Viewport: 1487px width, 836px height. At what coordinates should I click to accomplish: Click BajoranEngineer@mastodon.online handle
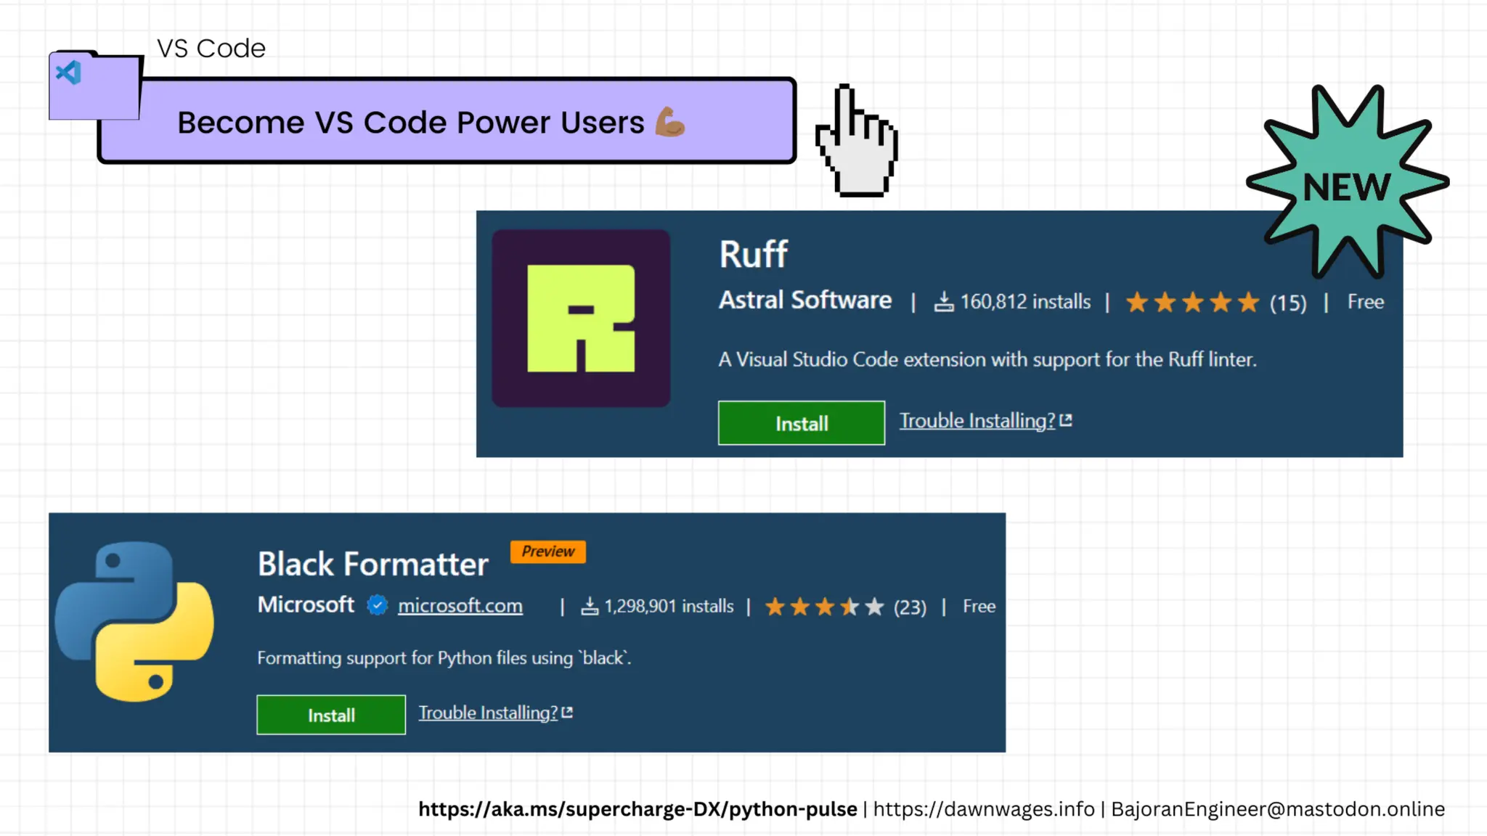1278,809
